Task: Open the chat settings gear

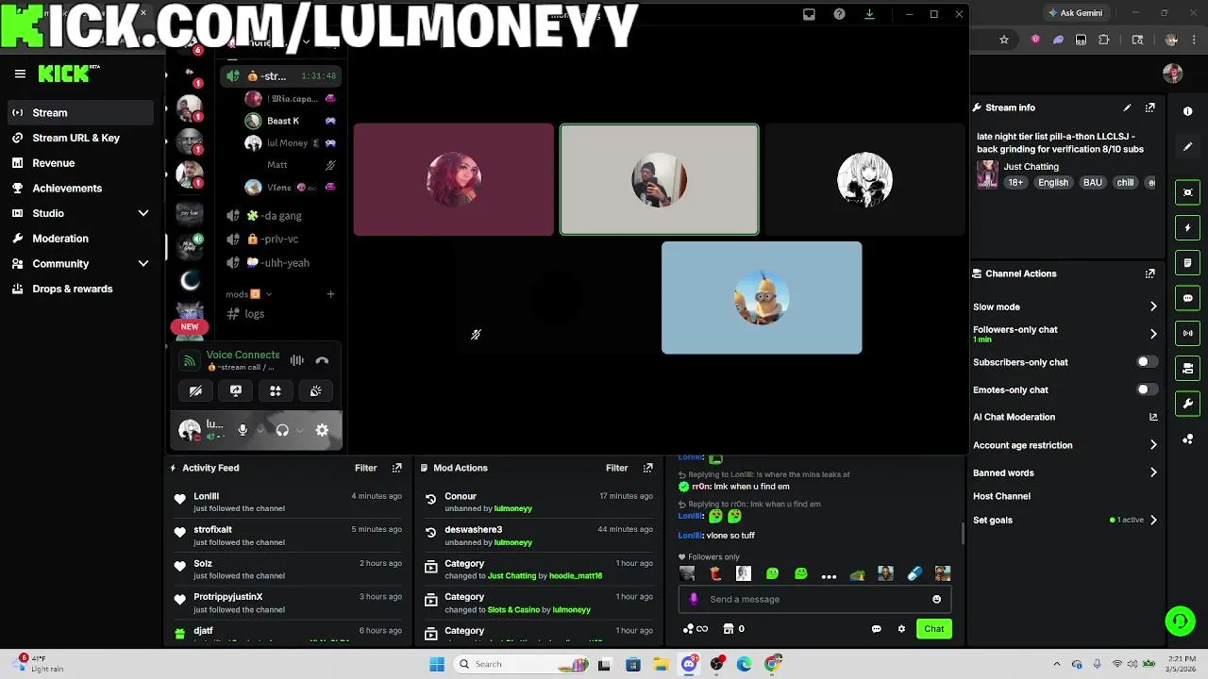Action: coord(901,629)
